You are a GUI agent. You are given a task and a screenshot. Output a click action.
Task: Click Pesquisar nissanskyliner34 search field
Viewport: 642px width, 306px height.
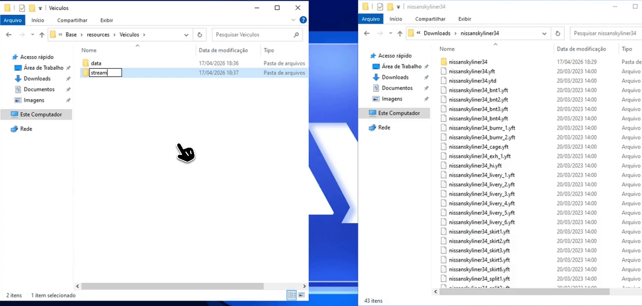click(x=606, y=33)
